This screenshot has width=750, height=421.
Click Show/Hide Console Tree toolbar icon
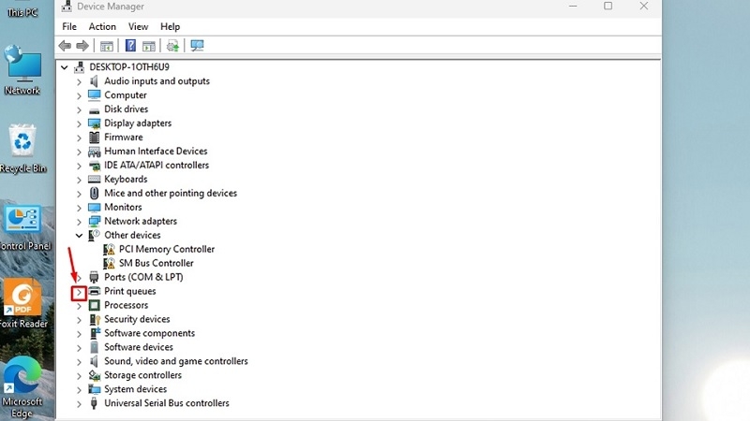click(x=107, y=46)
